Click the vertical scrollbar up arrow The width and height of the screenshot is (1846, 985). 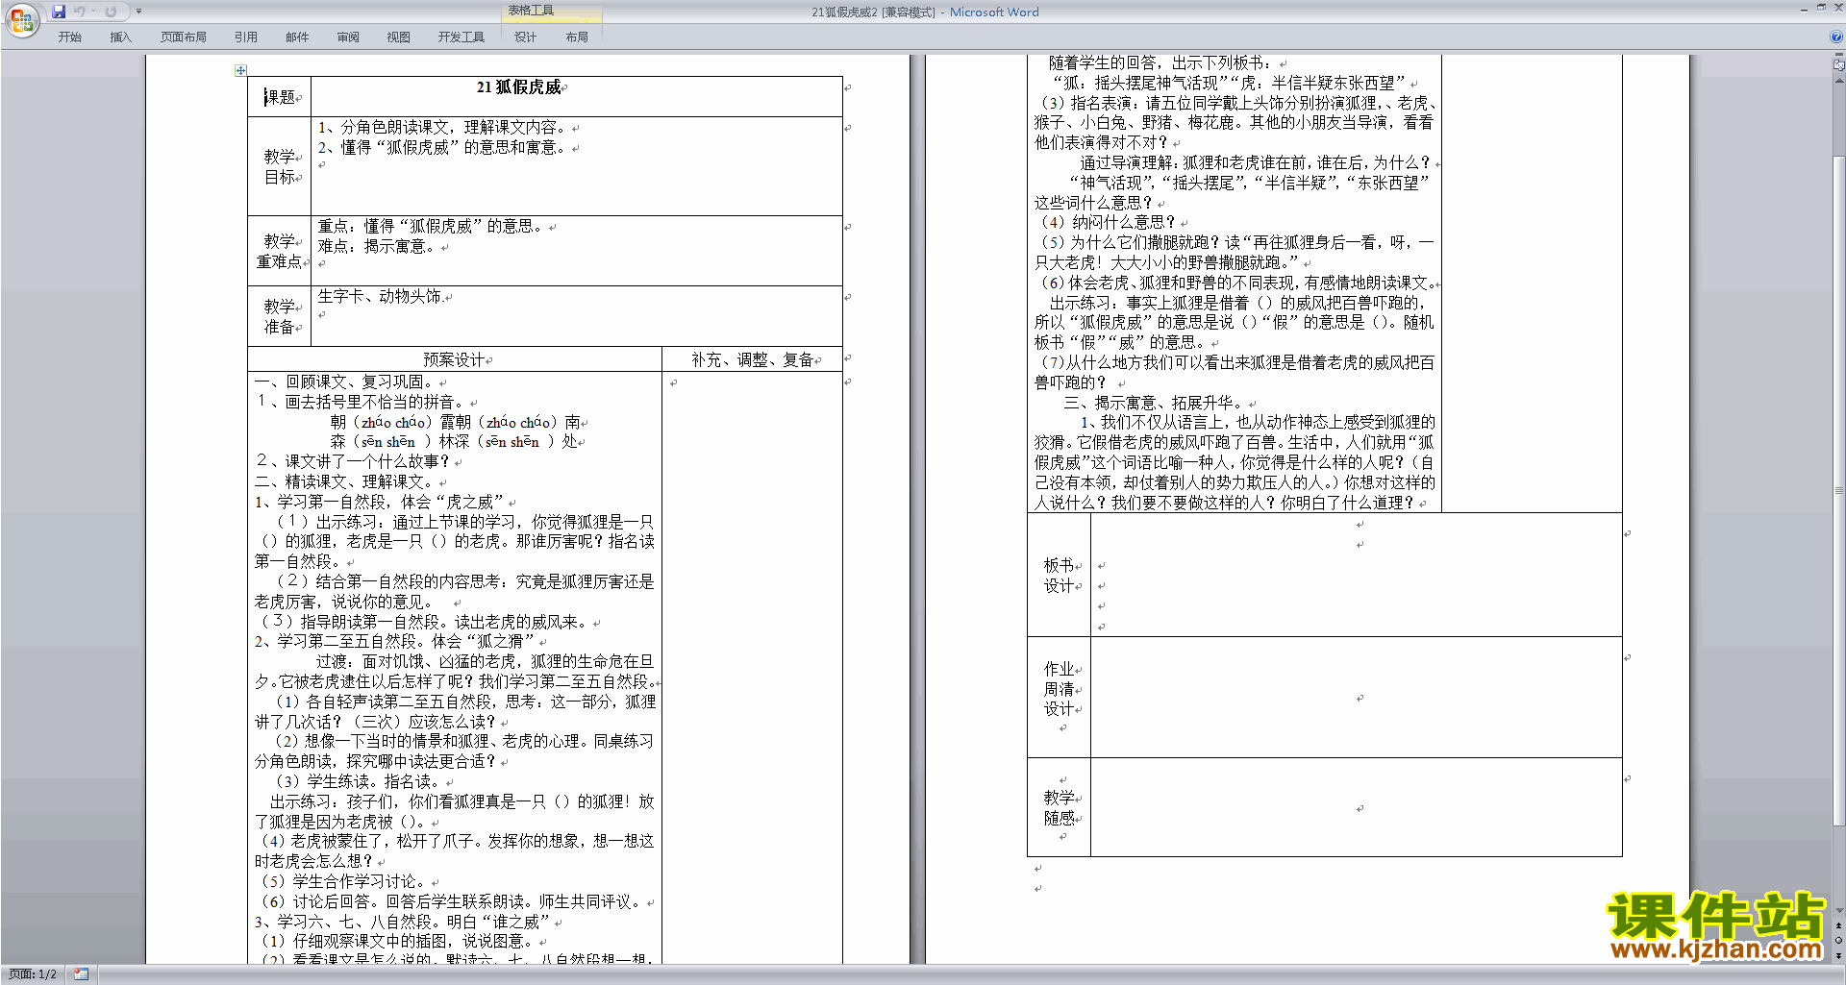click(x=1838, y=80)
